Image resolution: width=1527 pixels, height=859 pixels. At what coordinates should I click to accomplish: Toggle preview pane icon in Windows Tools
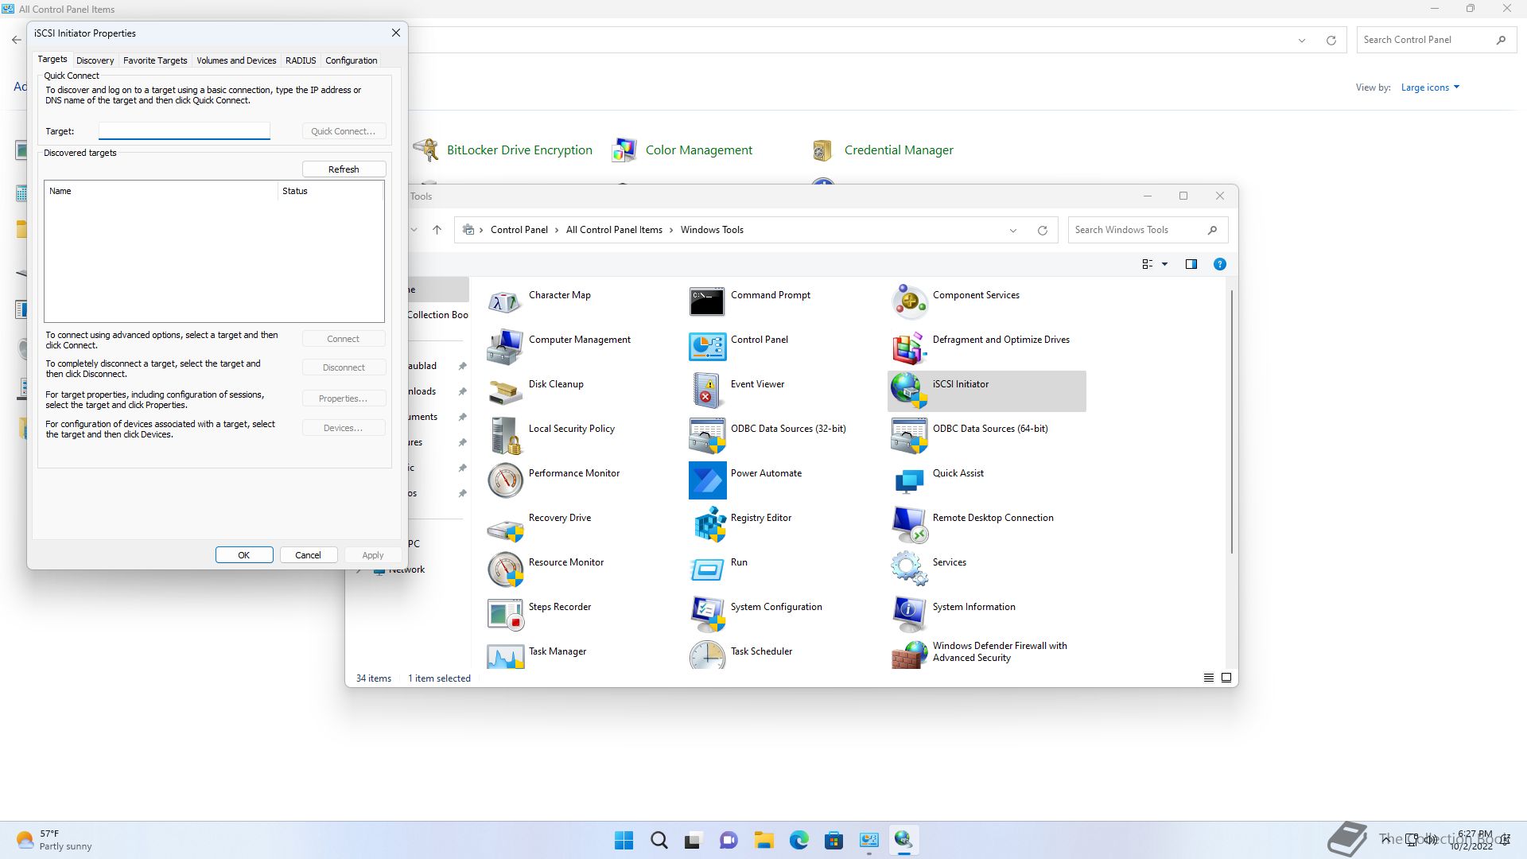click(x=1191, y=264)
